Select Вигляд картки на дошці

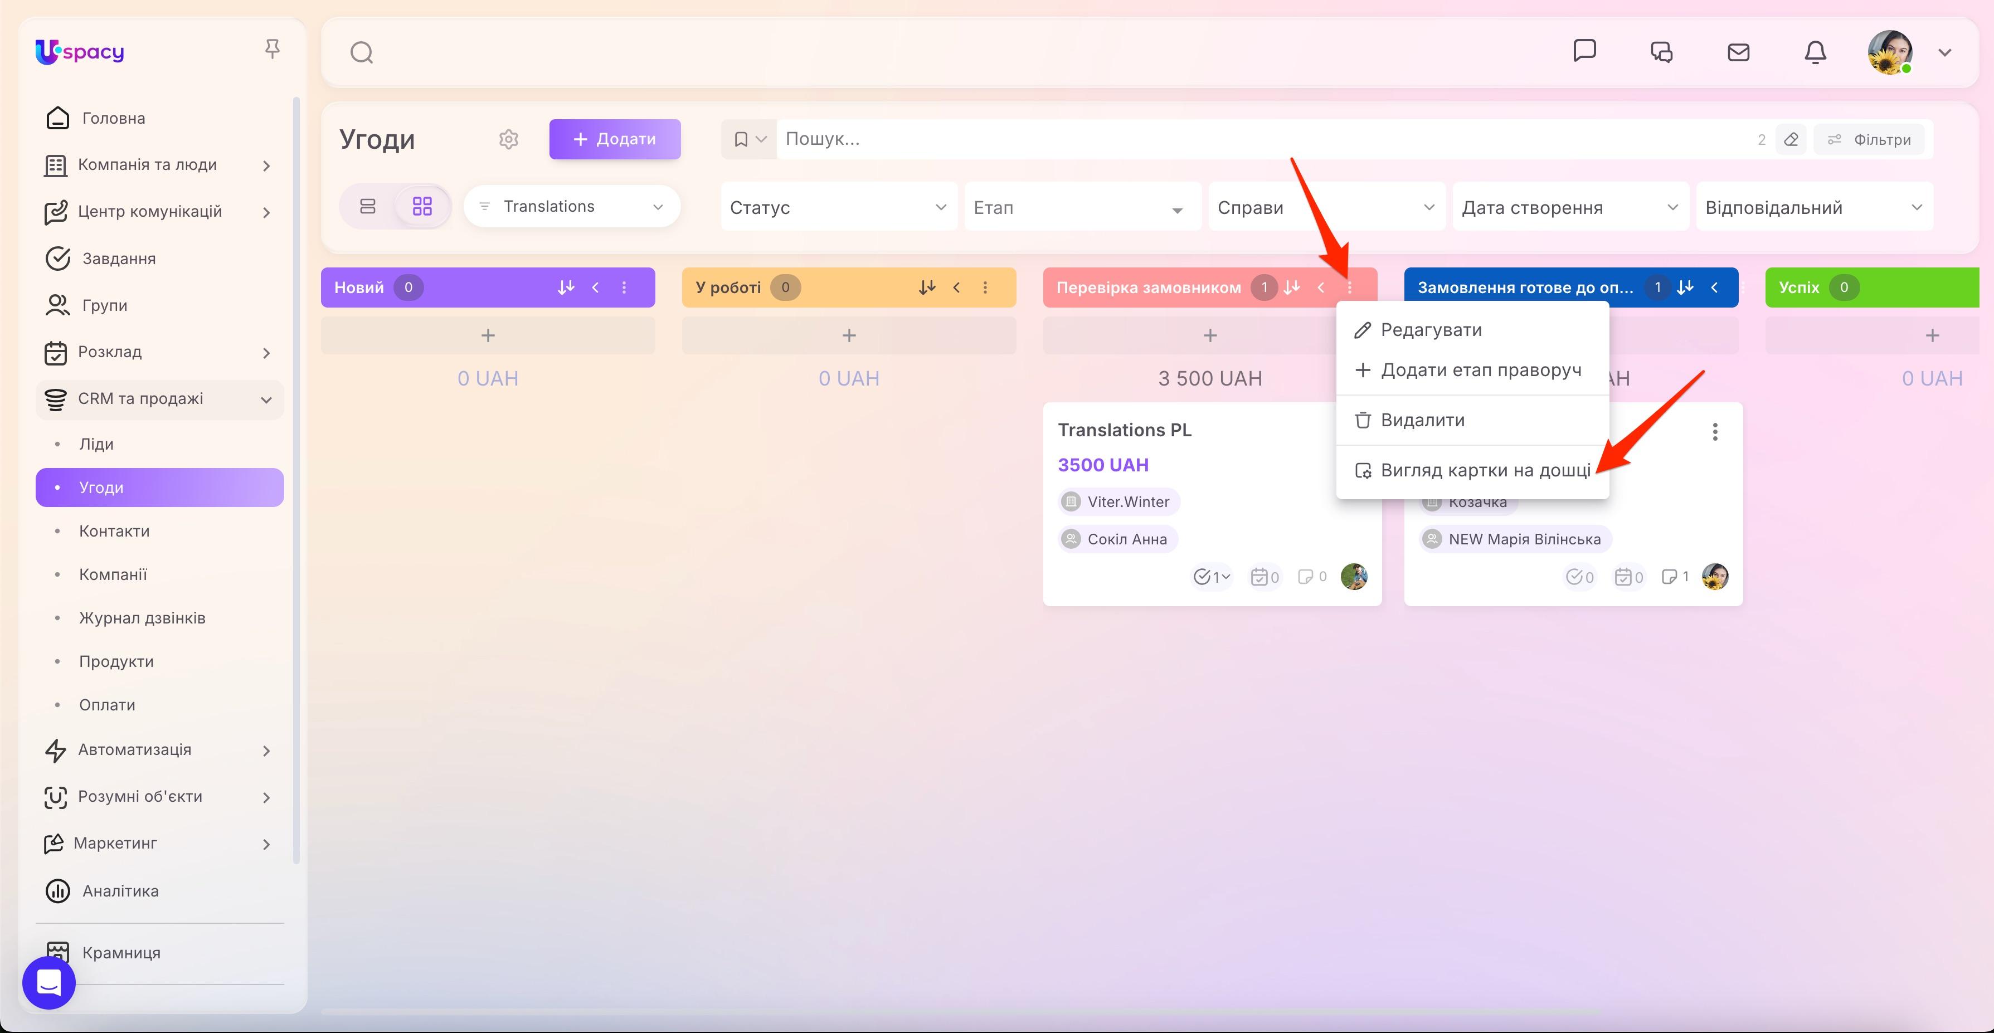1472,470
